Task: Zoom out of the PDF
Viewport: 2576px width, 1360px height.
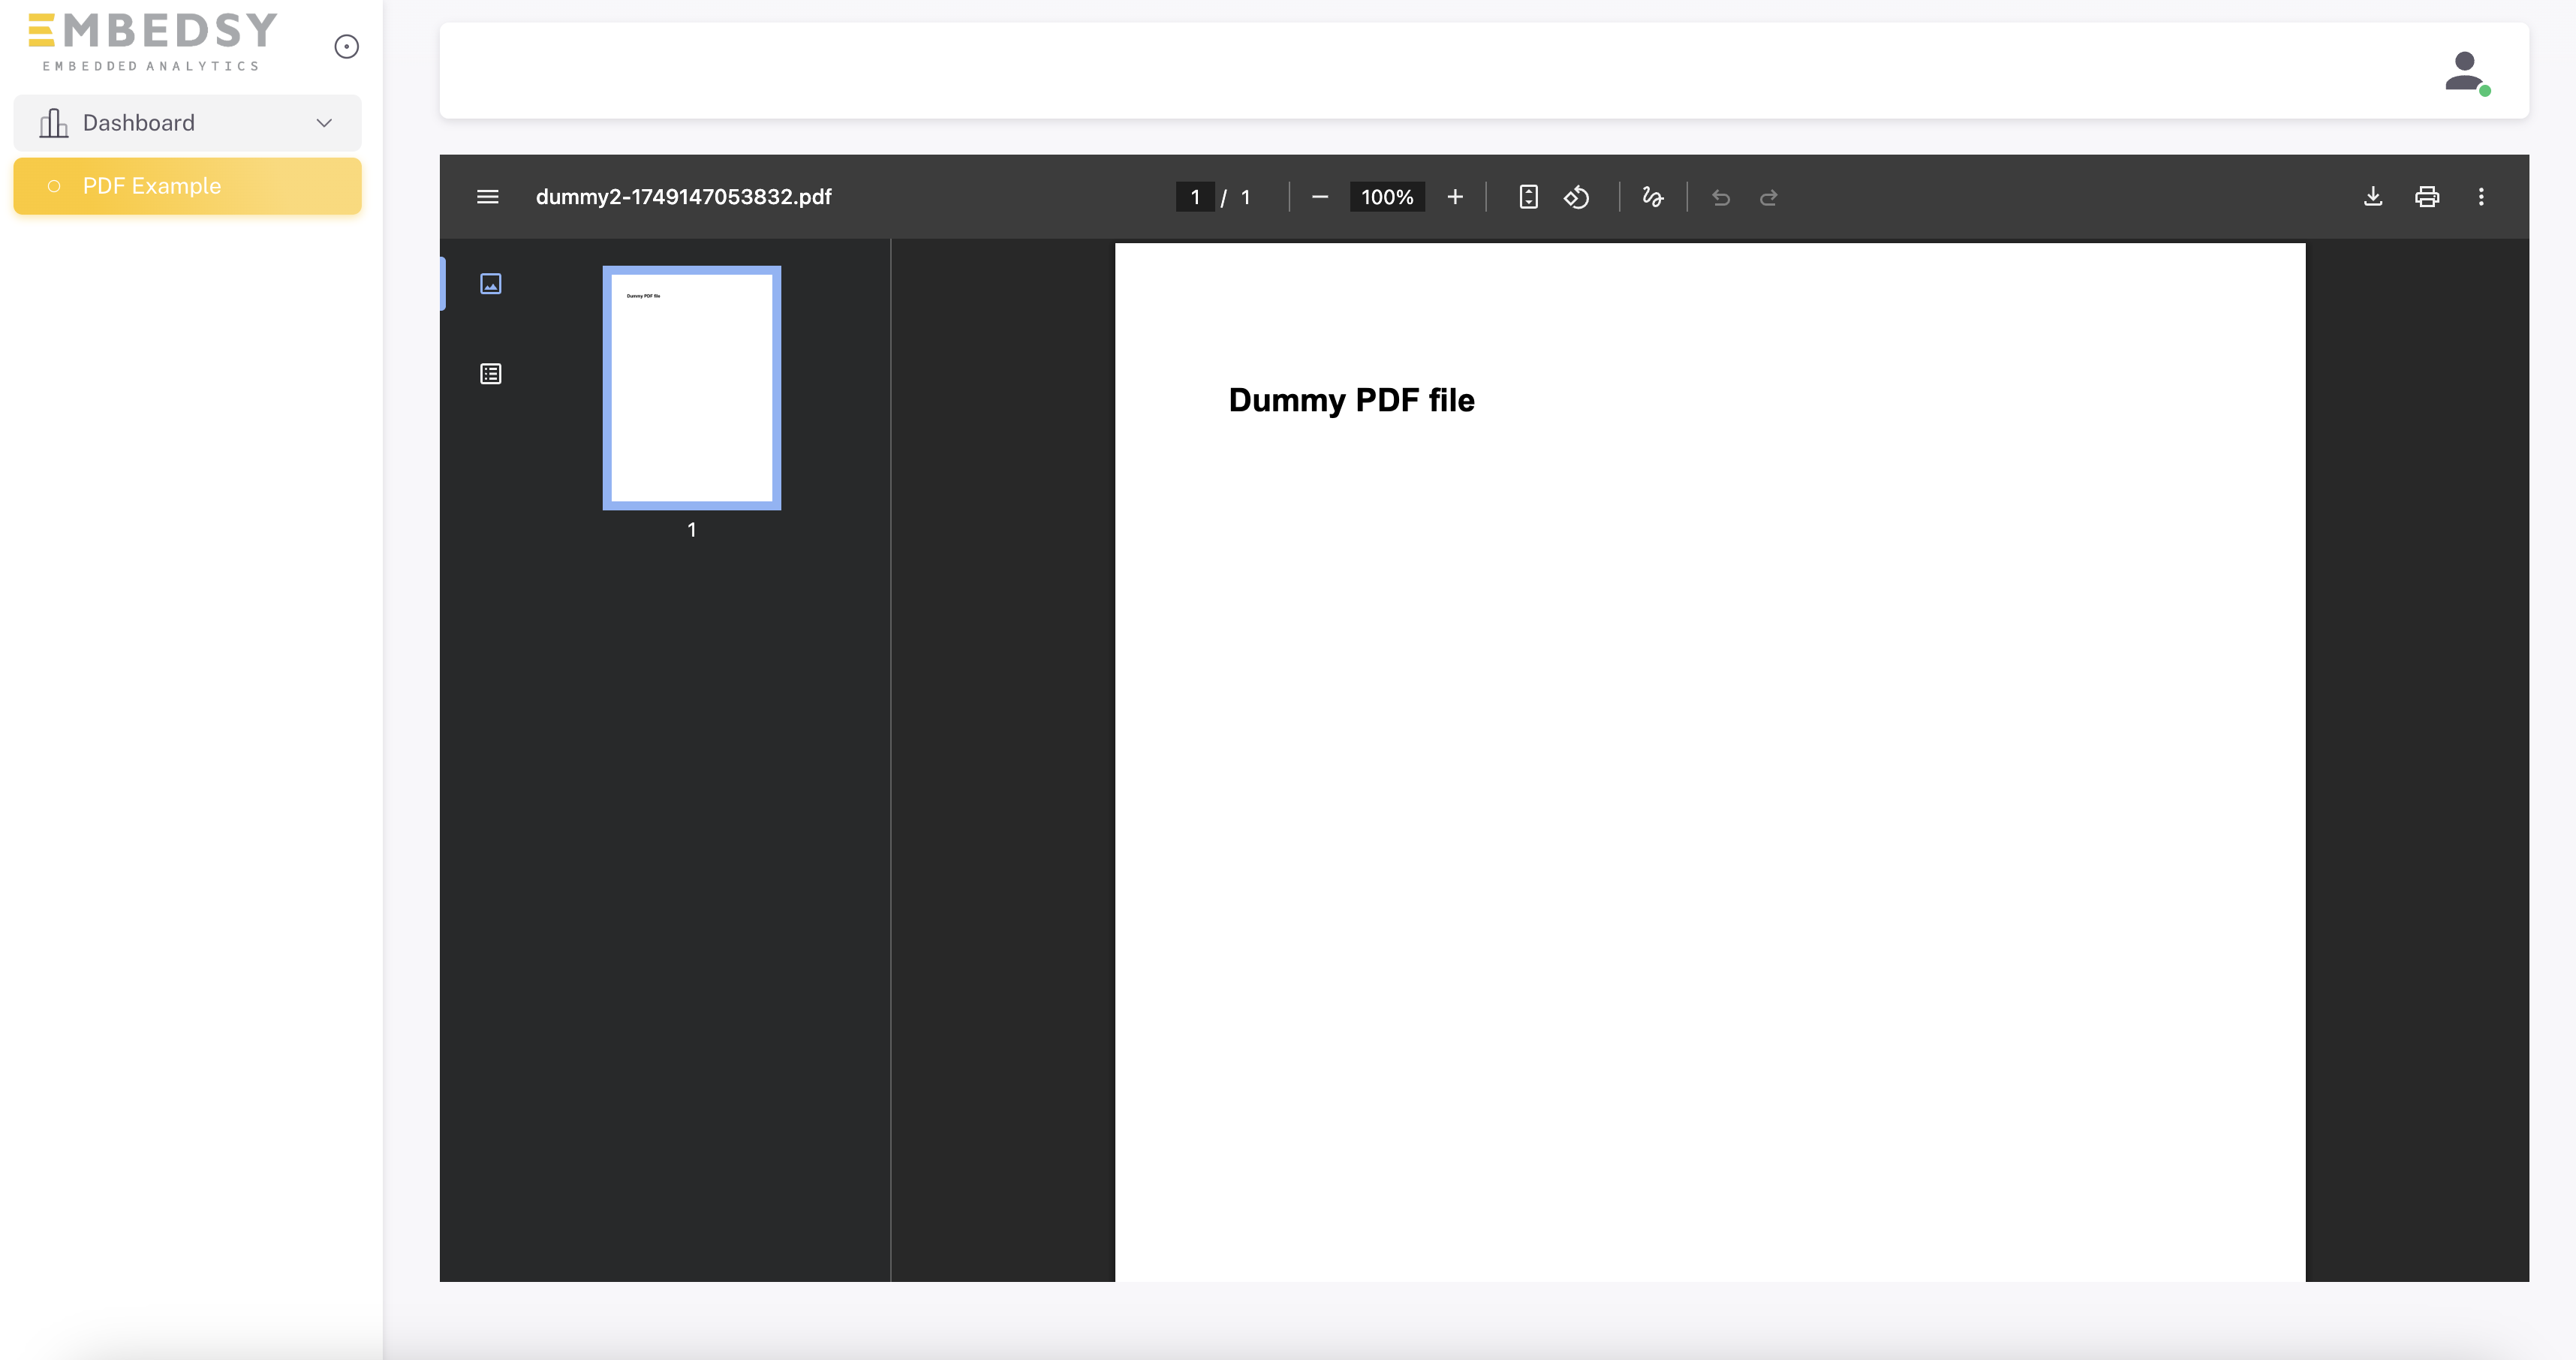Action: pos(1320,197)
